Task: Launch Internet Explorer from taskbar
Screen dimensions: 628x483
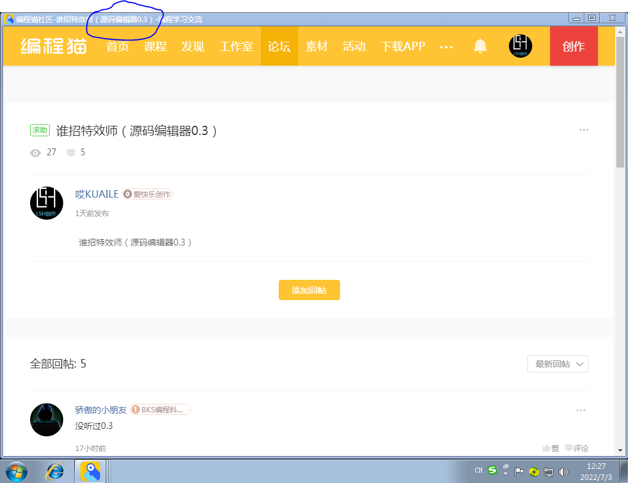Action: point(55,471)
